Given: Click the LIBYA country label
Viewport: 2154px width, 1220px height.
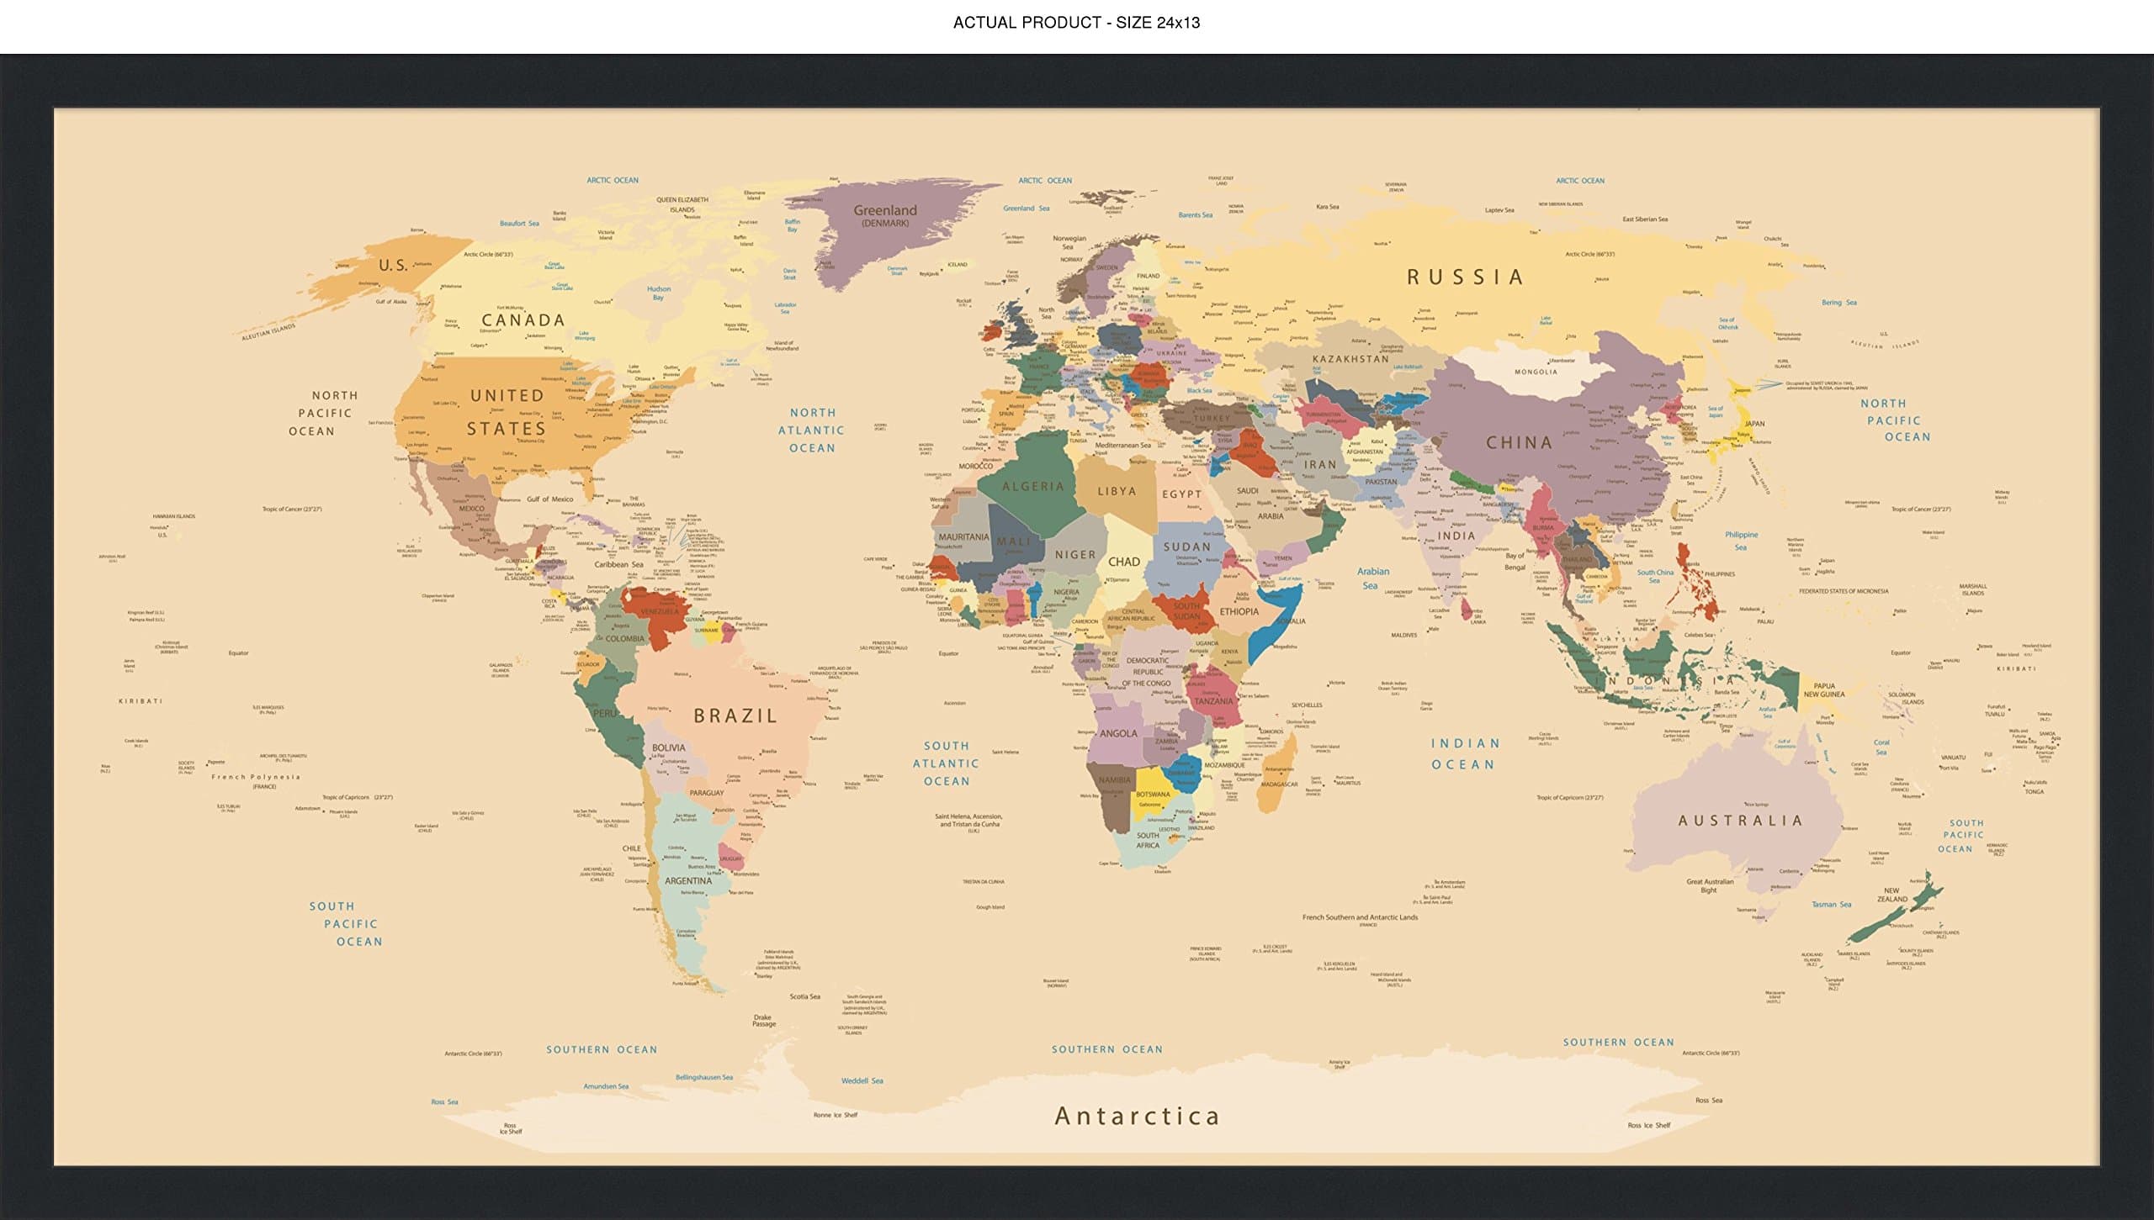Looking at the screenshot, I should point(1117,492).
